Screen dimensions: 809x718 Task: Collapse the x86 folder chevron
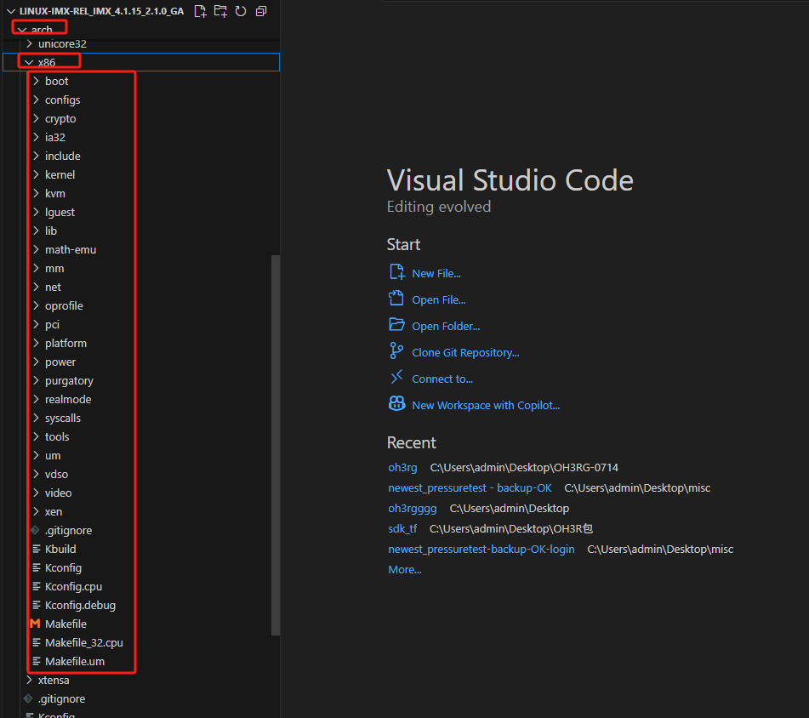point(29,62)
